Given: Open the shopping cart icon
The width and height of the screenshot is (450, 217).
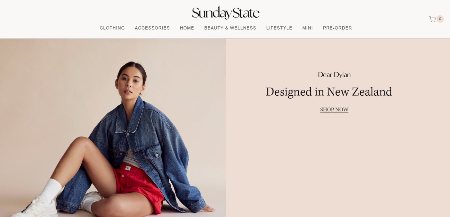Looking at the screenshot, I should click(432, 19).
